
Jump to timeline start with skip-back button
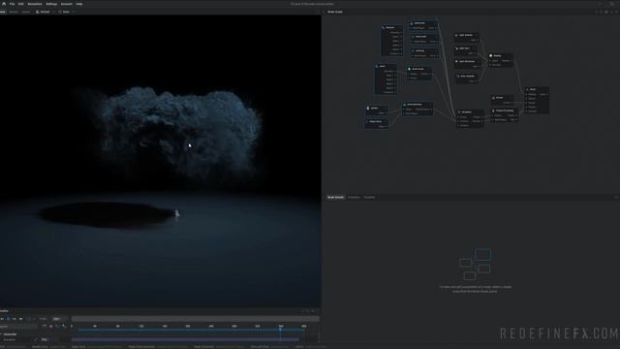click(2, 319)
